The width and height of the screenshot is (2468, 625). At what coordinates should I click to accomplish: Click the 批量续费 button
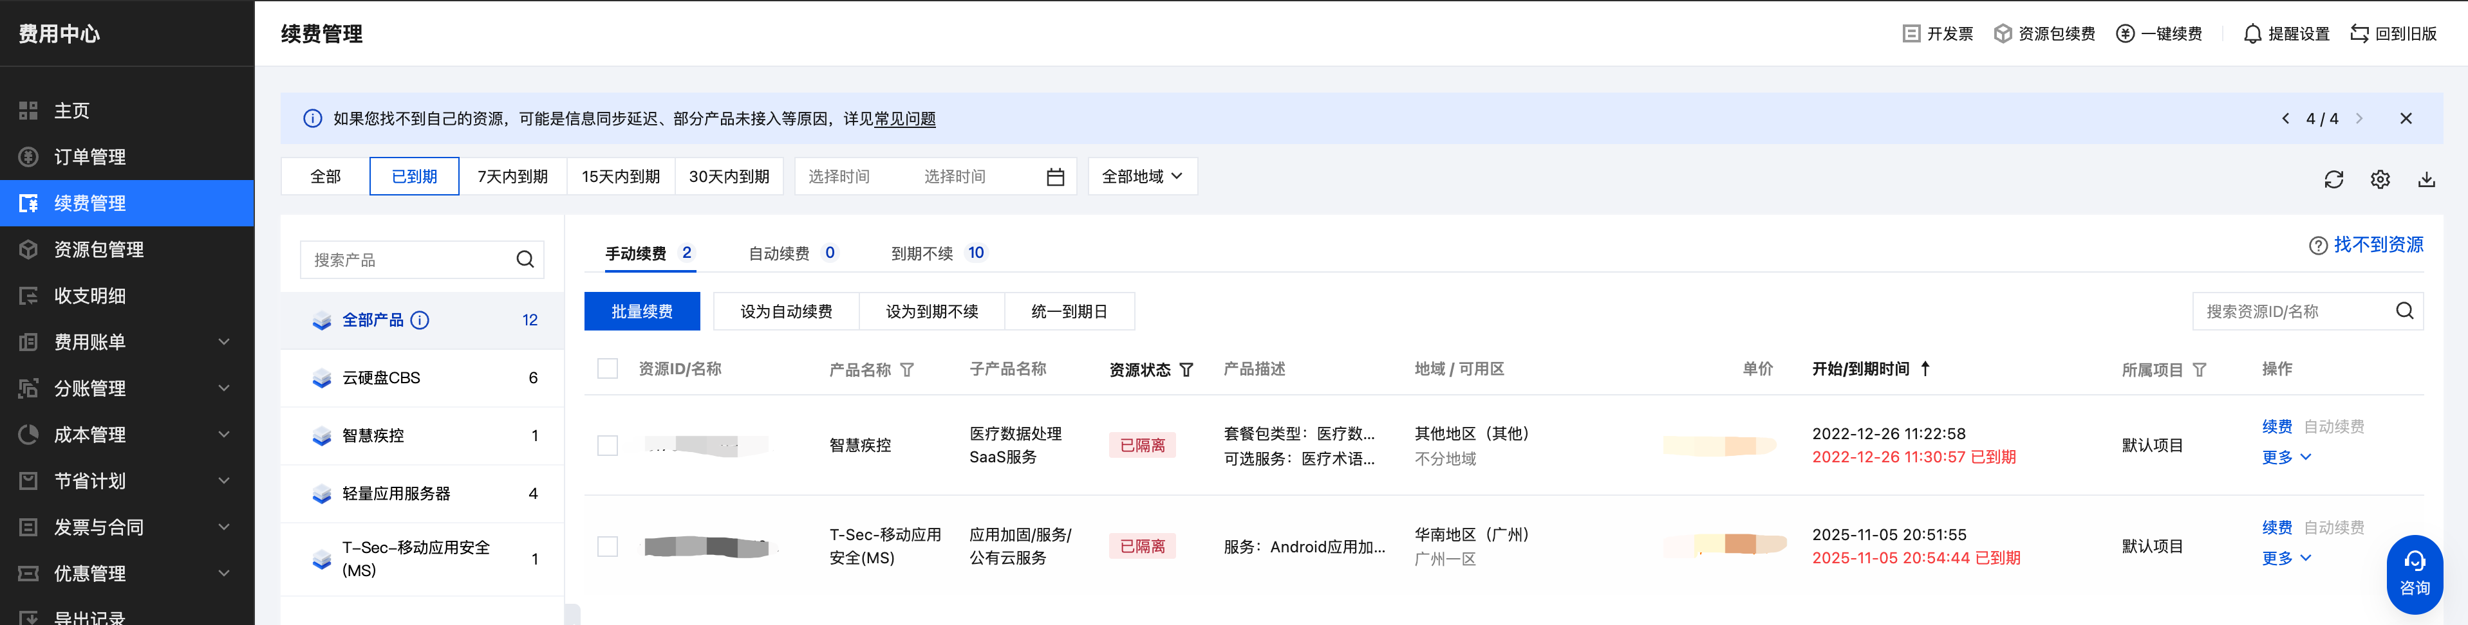(642, 311)
